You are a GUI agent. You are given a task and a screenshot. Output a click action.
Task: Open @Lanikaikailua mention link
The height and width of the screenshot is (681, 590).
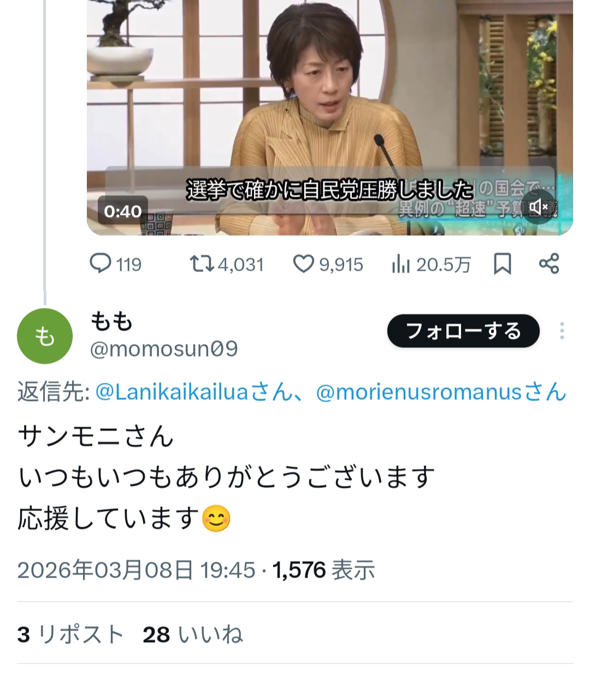tap(172, 392)
